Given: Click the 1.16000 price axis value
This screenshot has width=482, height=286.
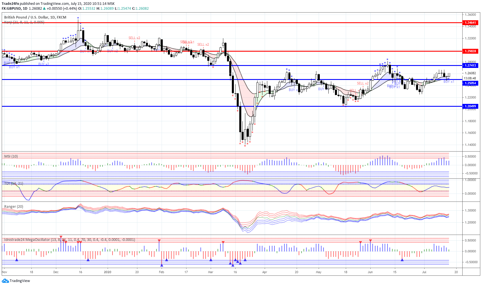Looking at the screenshot, I should [470, 133].
